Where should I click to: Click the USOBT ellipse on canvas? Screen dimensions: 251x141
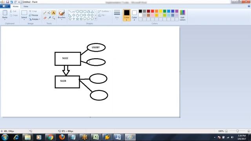96,47
